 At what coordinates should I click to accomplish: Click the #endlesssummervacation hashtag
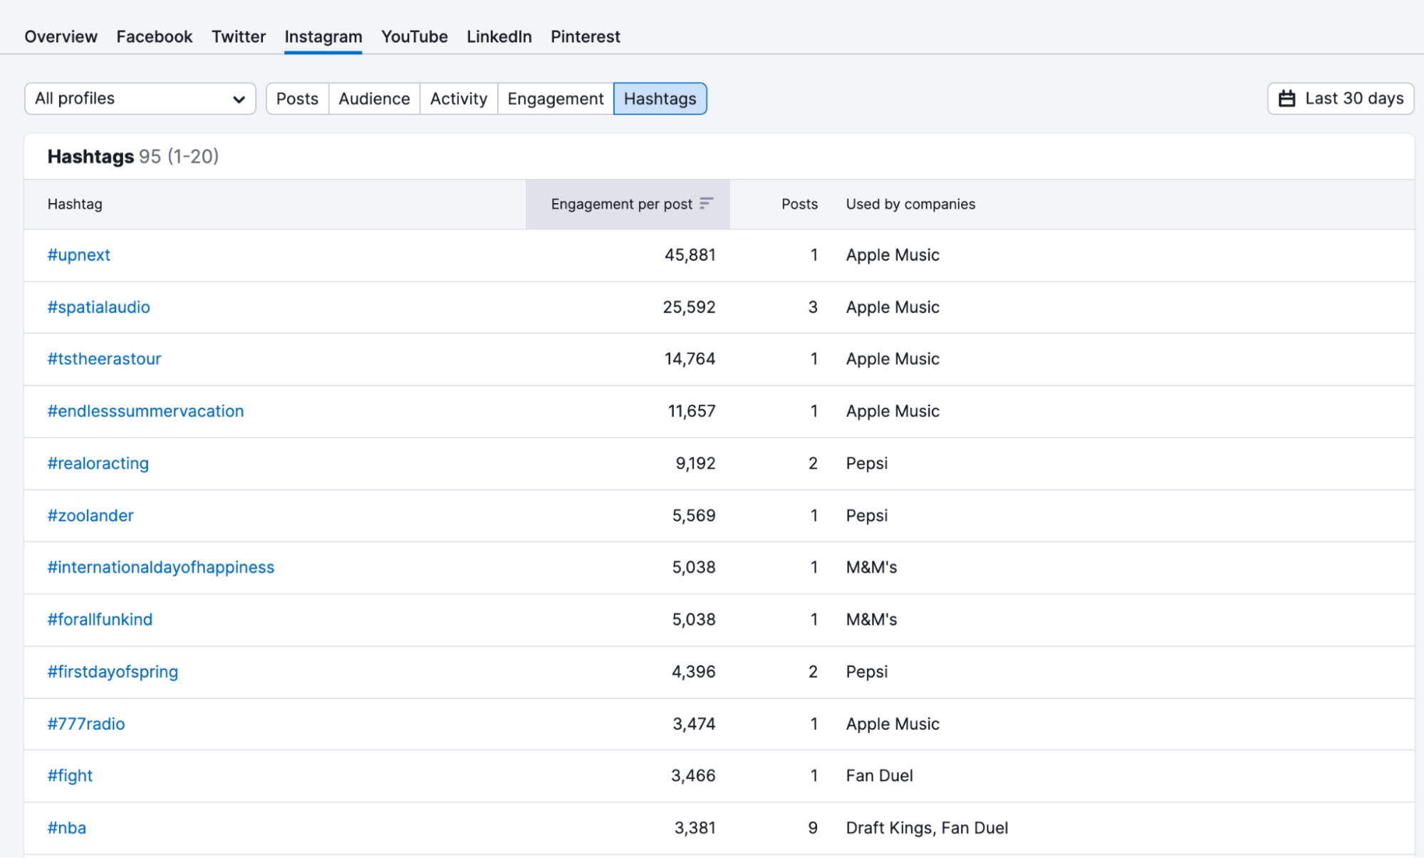pos(145,411)
